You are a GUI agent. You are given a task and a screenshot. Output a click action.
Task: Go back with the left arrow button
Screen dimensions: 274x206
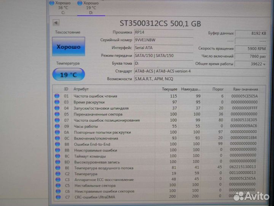56,23
